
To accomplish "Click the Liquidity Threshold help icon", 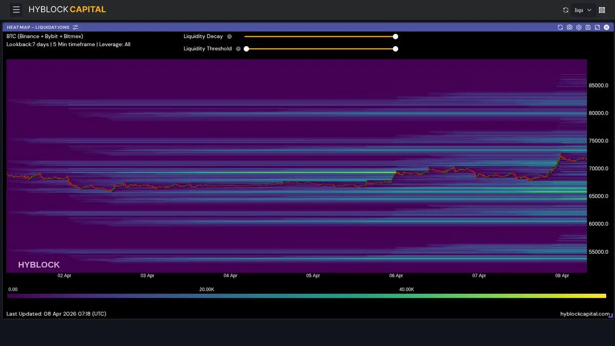I will 238,49.
